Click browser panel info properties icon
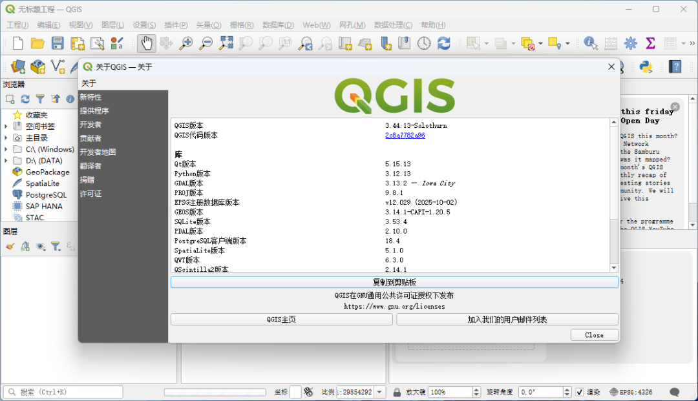698x401 pixels. coord(70,99)
